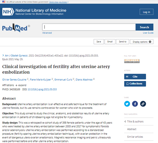Viewport: 158px width, 143px height.
Task: Click into the PubMed search field
Action: [x=89, y=27]
